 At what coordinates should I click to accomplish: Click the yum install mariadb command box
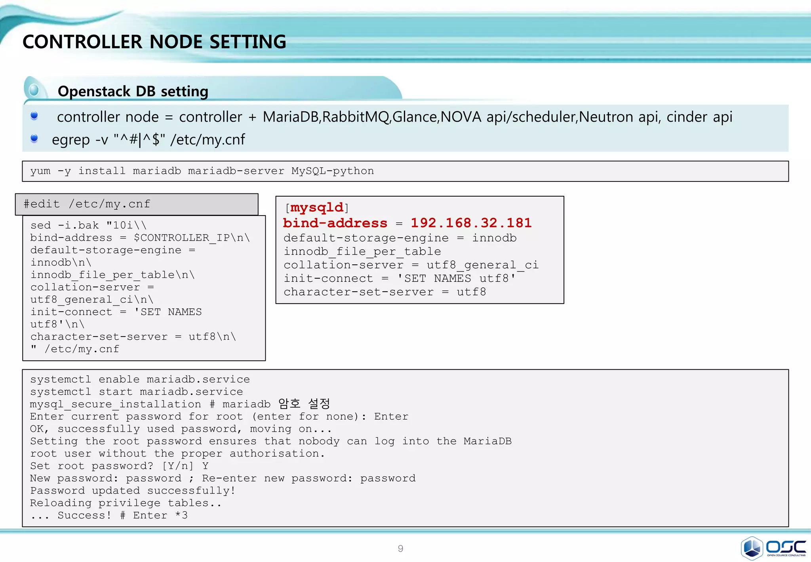click(202, 171)
